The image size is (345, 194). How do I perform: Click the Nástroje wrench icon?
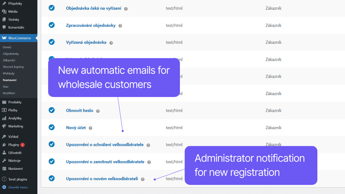(4, 161)
